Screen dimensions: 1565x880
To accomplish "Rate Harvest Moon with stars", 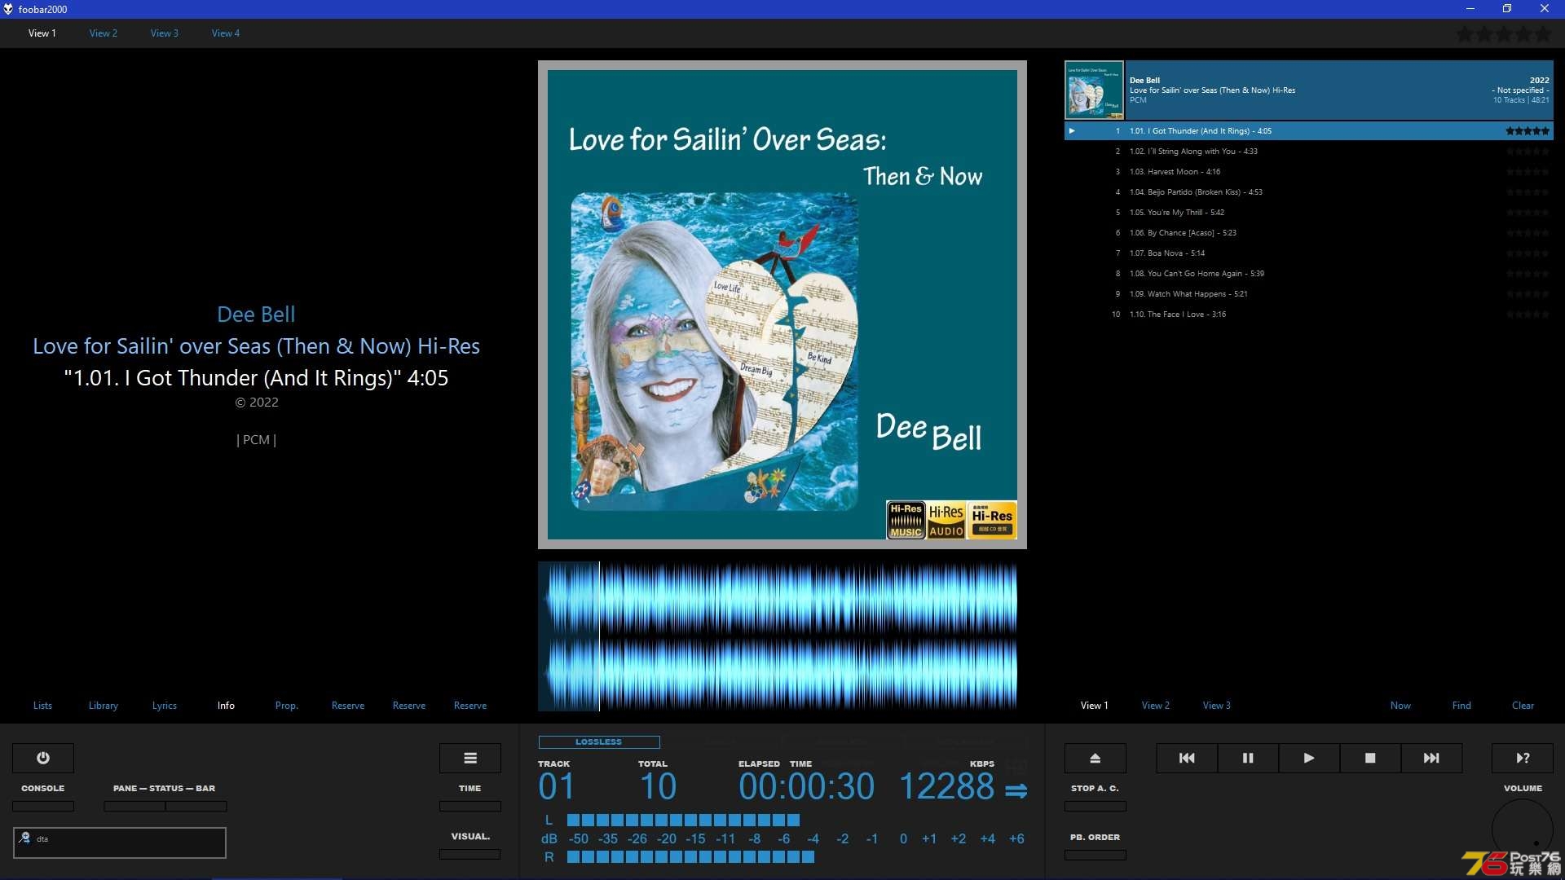I will pyautogui.click(x=1528, y=172).
